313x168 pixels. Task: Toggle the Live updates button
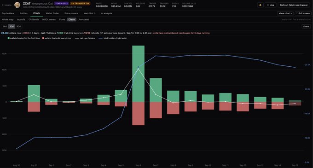(x=271, y=5)
